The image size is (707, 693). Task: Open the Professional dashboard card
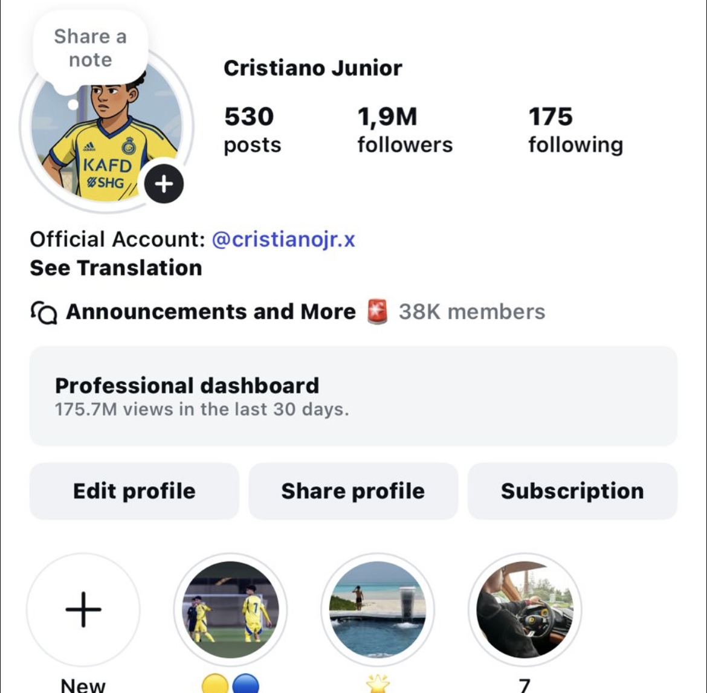[x=353, y=396]
